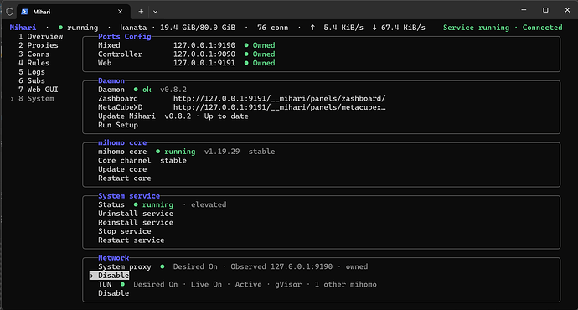Disable TUN with the bottom Disable entry
Screen dimensions: 578x310
pos(114,293)
